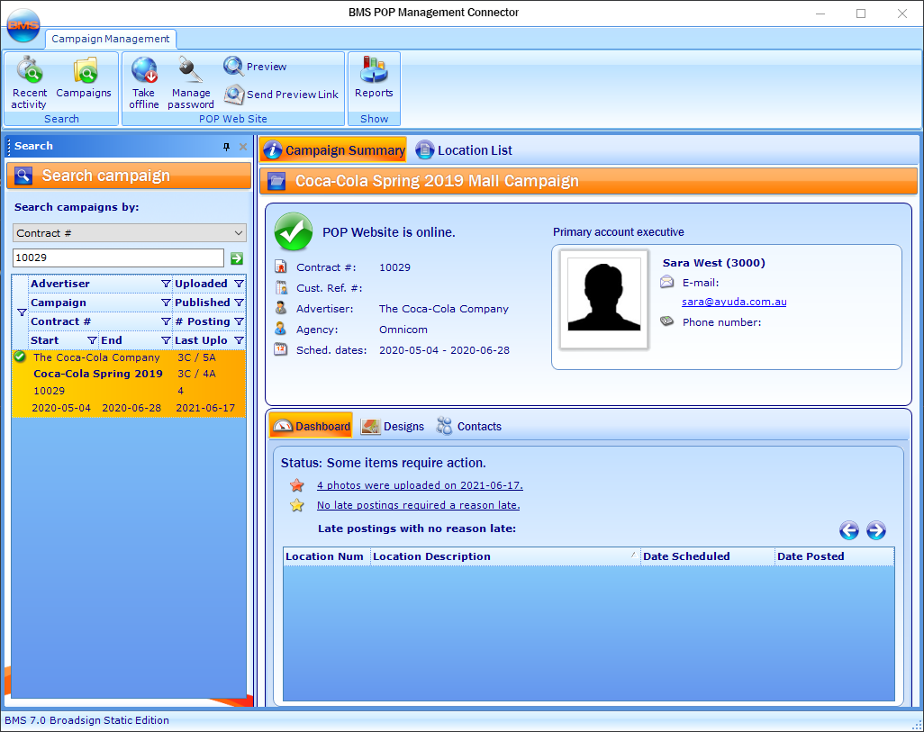Image resolution: width=924 pixels, height=732 pixels.
Task: Open the End column filter
Action: (x=166, y=340)
